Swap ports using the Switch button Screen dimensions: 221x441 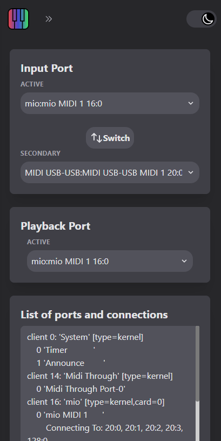coord(110,138)
